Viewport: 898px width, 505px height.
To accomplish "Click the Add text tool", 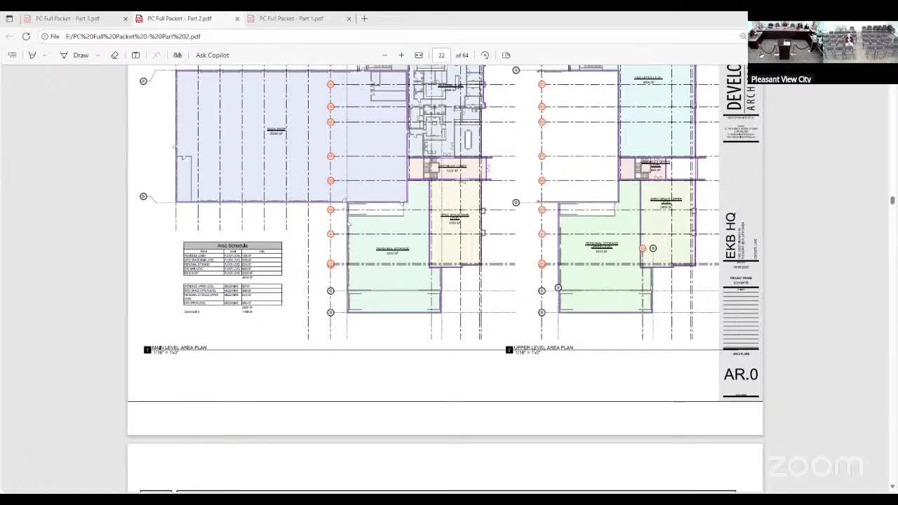I will pyautogui.click(x=135, y=55).
